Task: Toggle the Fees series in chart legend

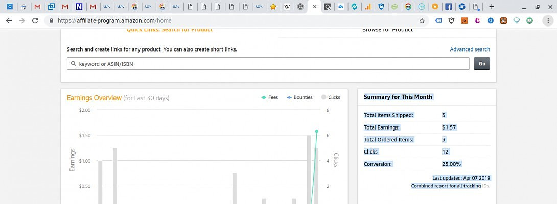Action: click(269, 97)
